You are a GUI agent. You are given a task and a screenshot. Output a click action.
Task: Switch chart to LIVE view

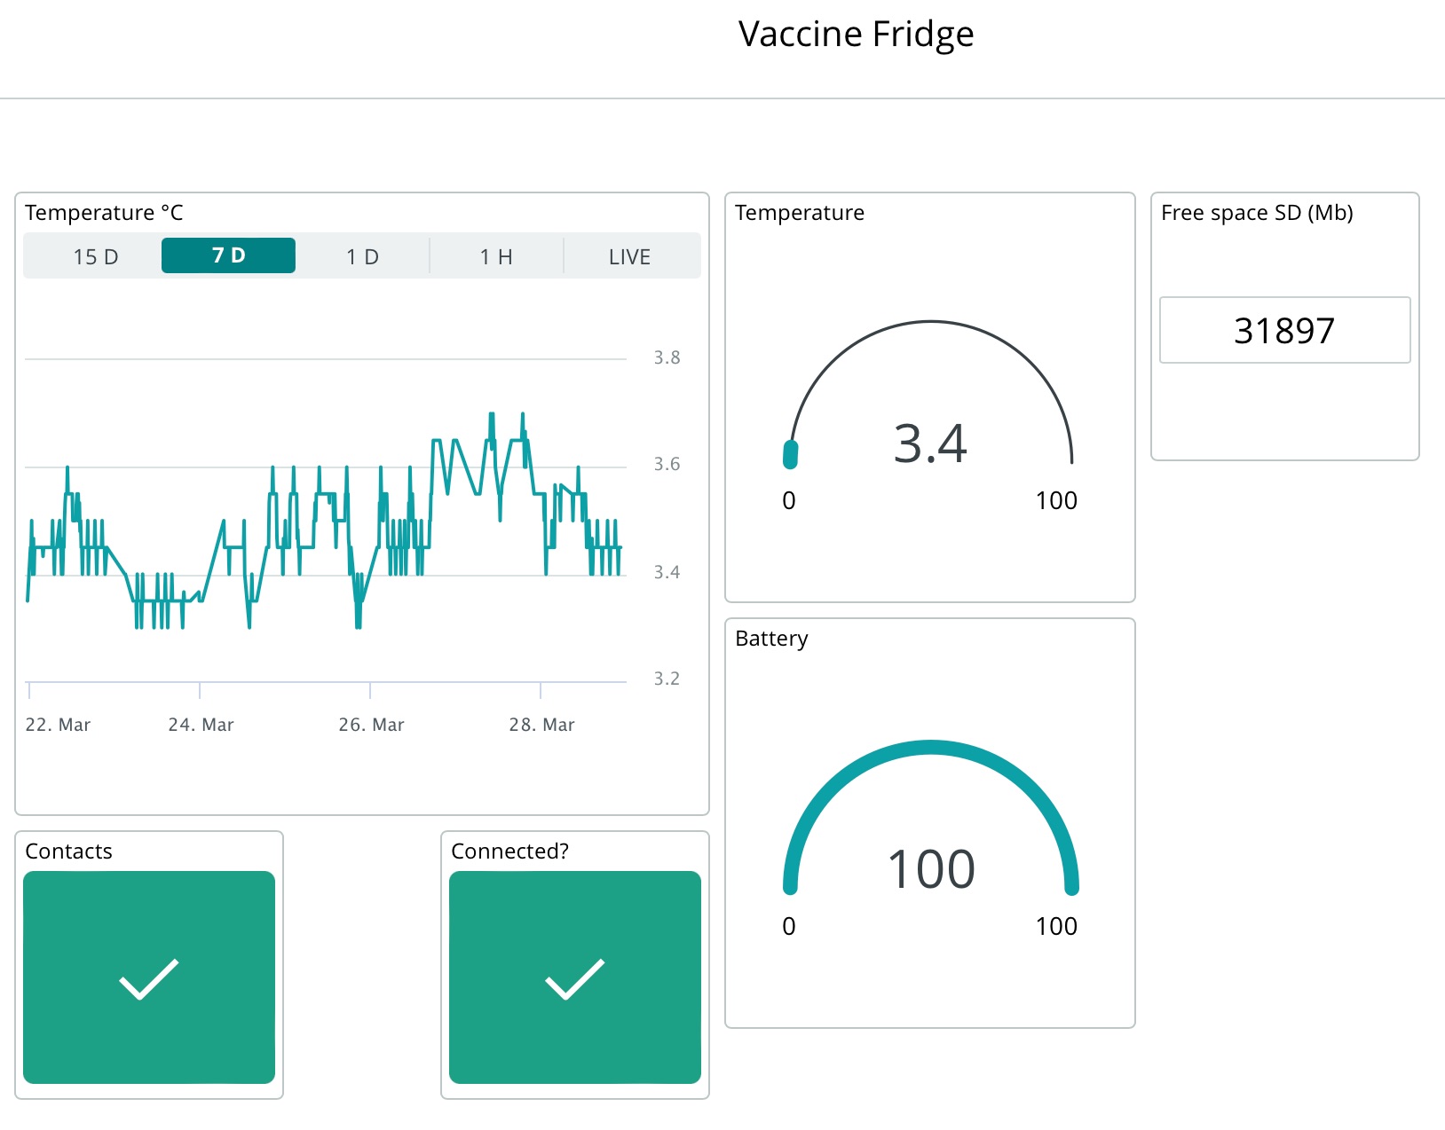pos(629,256)
